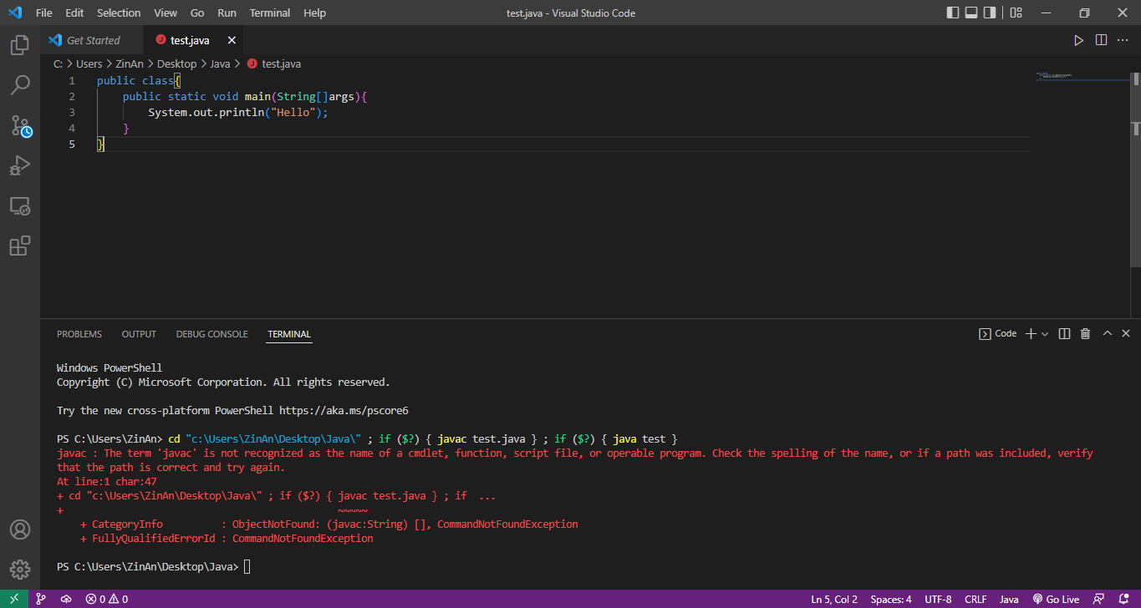Toggle the primary side bar visibility
Image resolution: width=1141 pixels, height=608 pixels.
click(x=953, y=13)
